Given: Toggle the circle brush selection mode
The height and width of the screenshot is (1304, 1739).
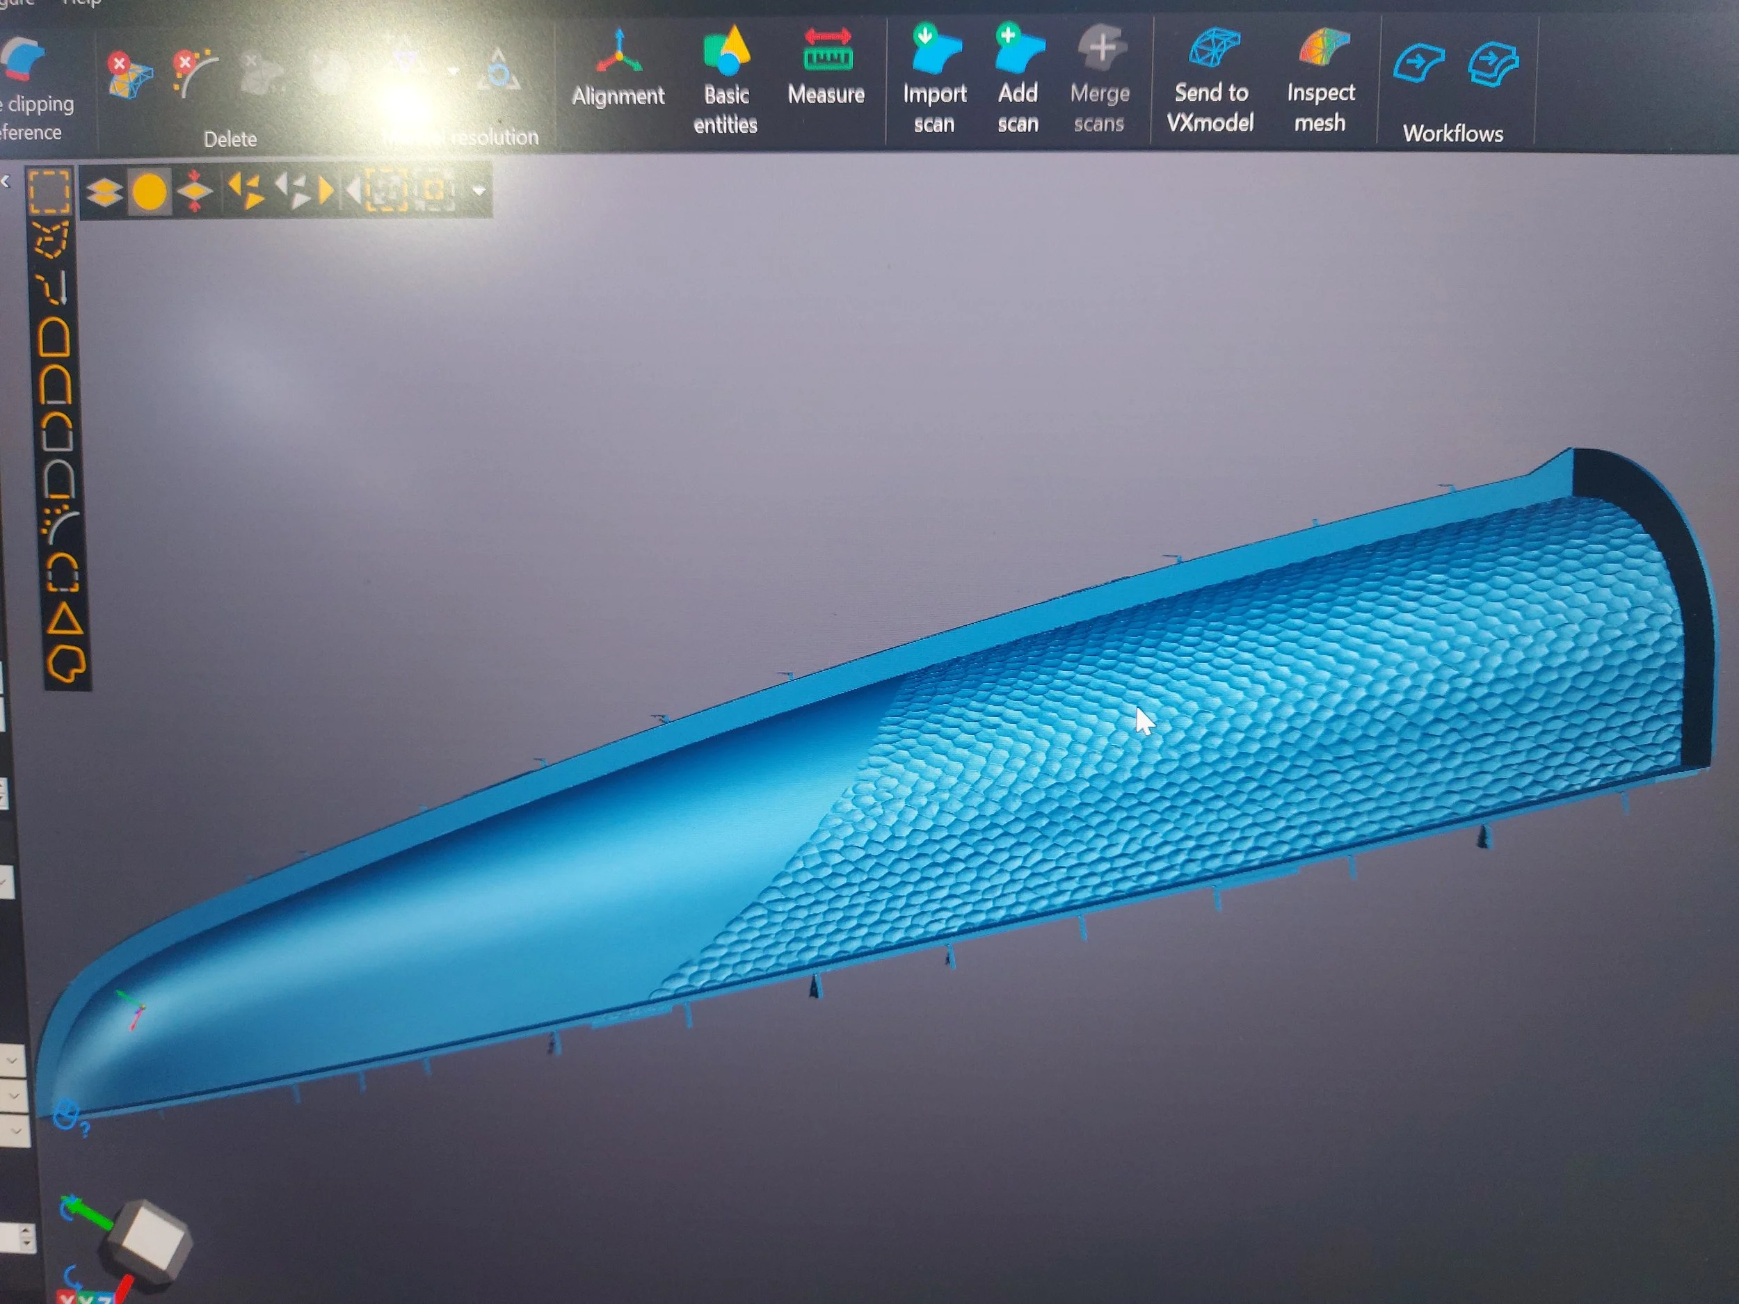Looking at the screenshot, I should pos(150,192).
